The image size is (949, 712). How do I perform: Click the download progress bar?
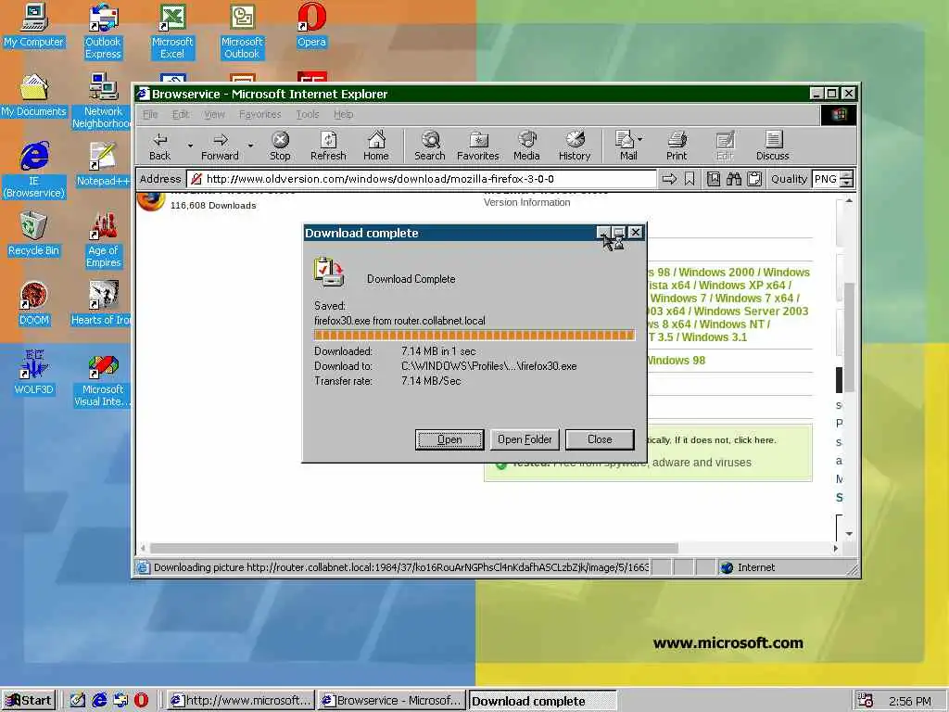(x=474, y=336)
